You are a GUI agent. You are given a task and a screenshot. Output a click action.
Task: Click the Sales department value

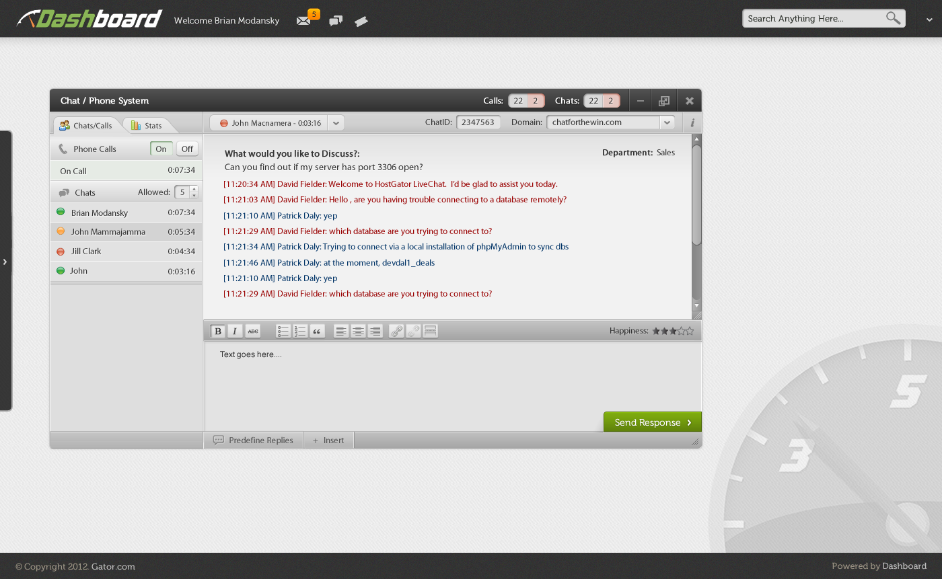tap(665, 153)
